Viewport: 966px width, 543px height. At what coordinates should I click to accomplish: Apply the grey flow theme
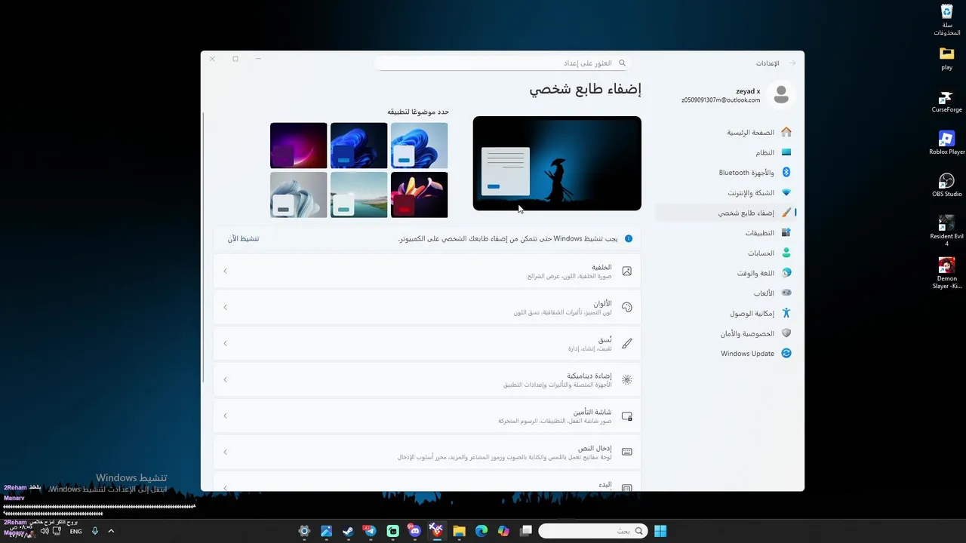click(x=299, y=195)
